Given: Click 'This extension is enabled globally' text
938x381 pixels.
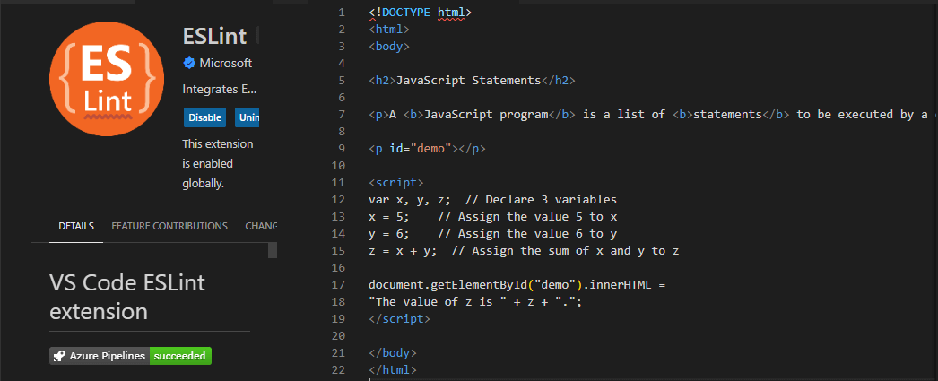Looking at the screenshot, I should click(x=218, y=164).
